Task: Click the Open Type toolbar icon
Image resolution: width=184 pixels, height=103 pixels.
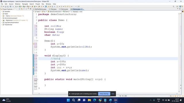Action: [x=39, y=7]
